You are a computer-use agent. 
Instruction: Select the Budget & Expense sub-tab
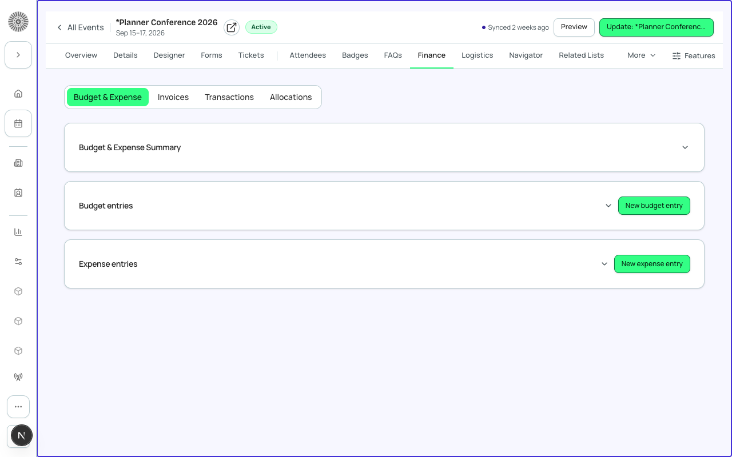(108, 97)
